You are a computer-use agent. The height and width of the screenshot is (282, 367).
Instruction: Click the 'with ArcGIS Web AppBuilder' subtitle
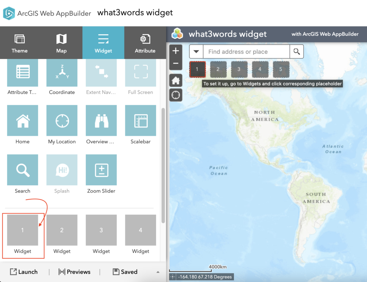[325, 34]
